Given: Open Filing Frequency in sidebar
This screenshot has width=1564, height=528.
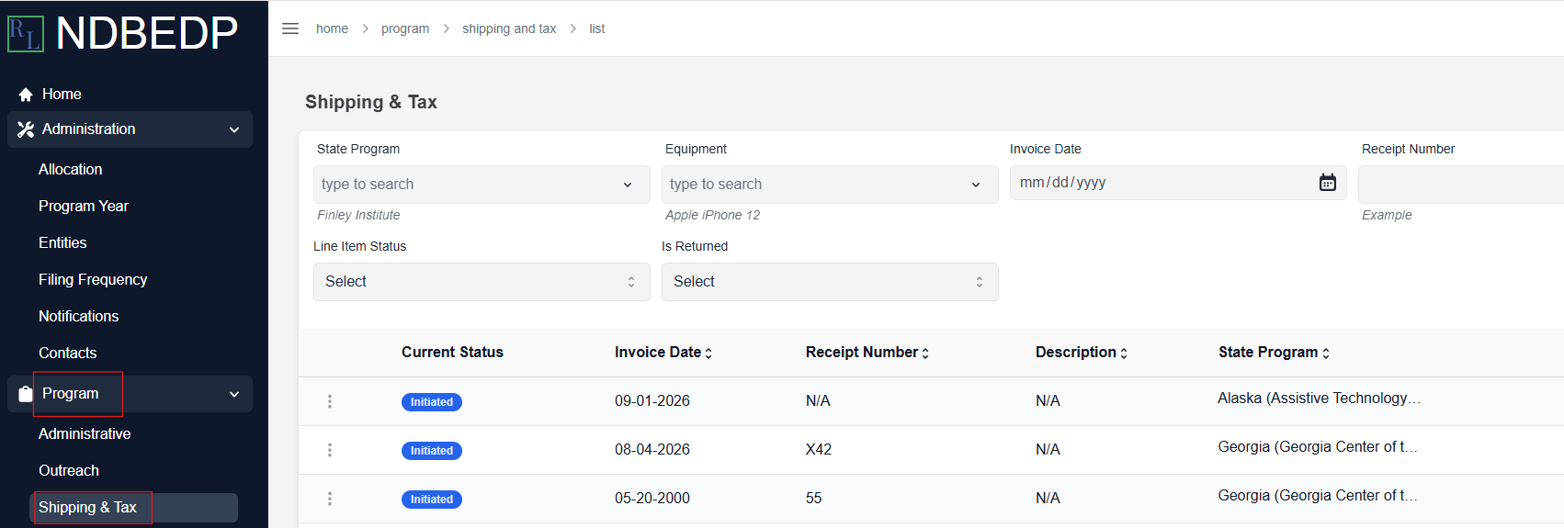Looking at the screenshot, I should tap(93, 279).
